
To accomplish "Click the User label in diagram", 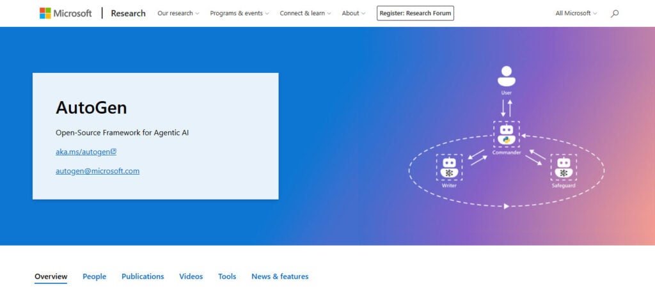I will pyautogui.click(x=507, y=93).
